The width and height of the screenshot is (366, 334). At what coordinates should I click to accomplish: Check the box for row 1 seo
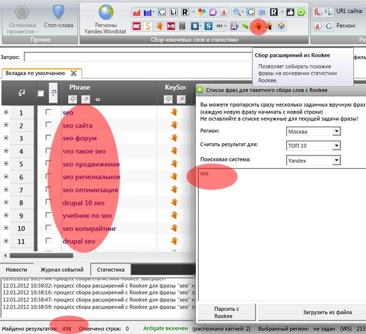[x=49, y=112]
